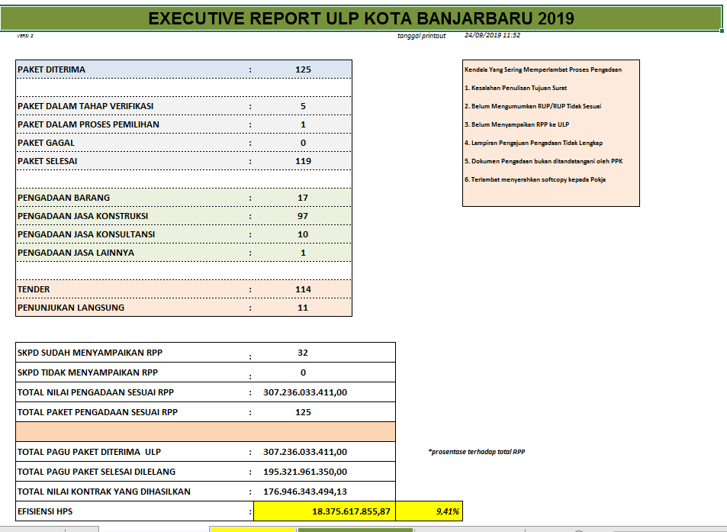Image resolution: width=727 pixels, height=532 pixels.
Task: Select the TENDER count 114
Action: coord(303,289)
